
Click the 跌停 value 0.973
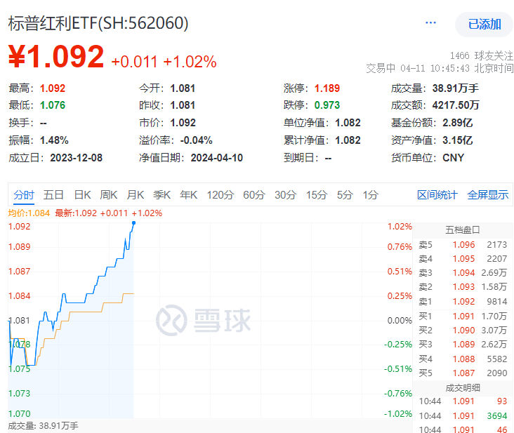[x=327, y=105]
